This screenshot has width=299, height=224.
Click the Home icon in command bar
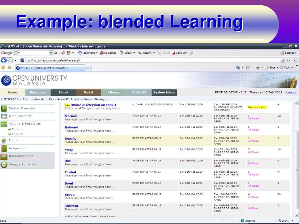coord(238,67)
